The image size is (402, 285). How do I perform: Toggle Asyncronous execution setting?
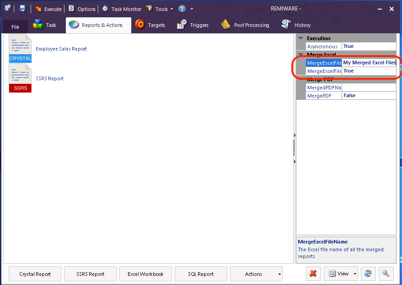tap(369, 46)
